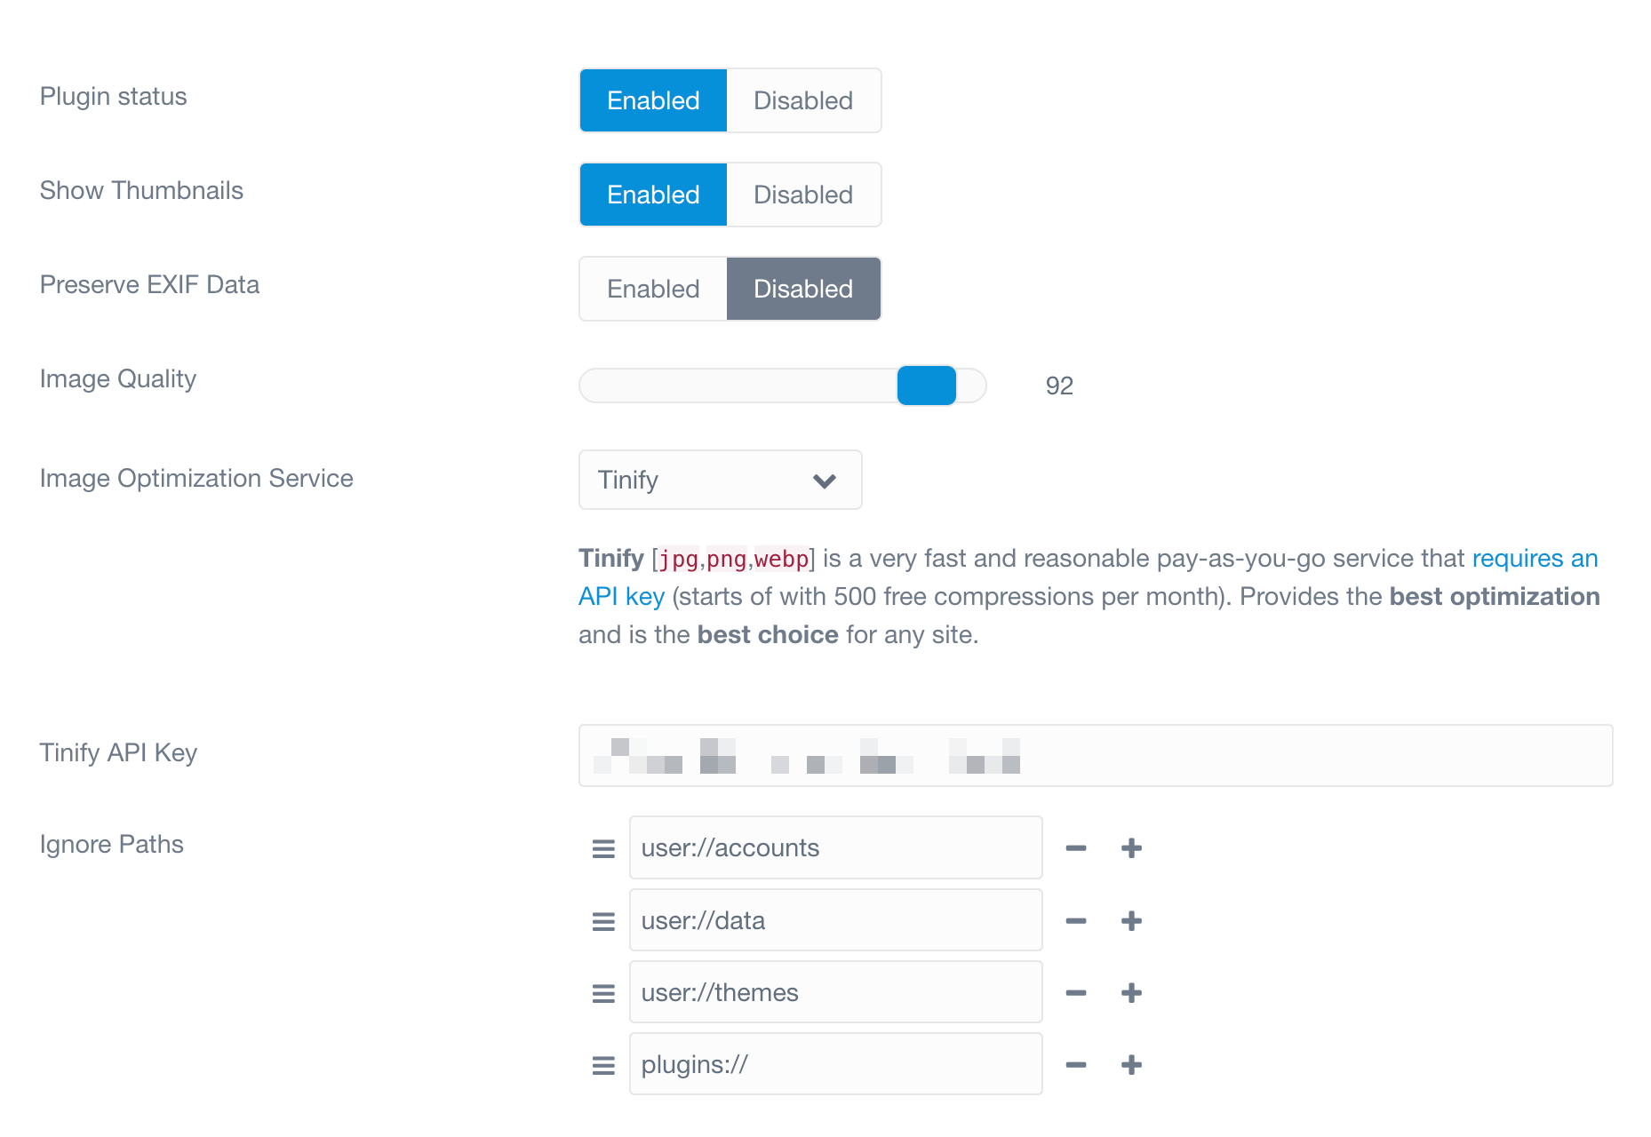
Task: Focus the Tinify API Key field
Action: click(1096, 755)
